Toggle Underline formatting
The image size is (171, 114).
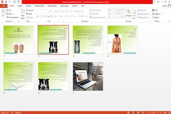click(43, 16)
